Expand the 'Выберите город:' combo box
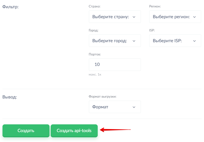The height and width of the screenshot is (142, 204). [x=115, y=41]
